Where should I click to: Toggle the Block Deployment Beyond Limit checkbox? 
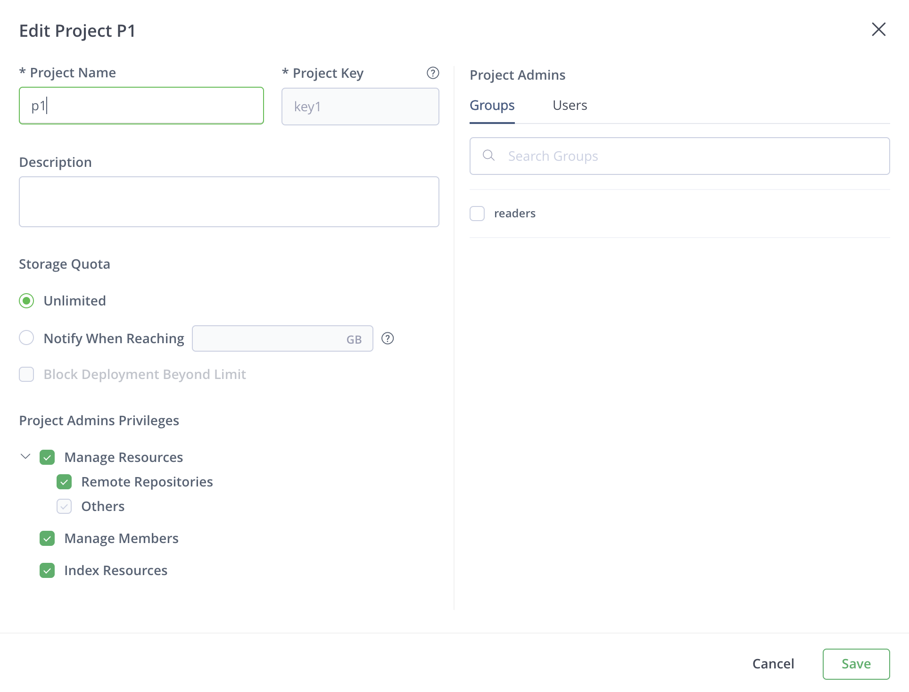pos(26,374)
